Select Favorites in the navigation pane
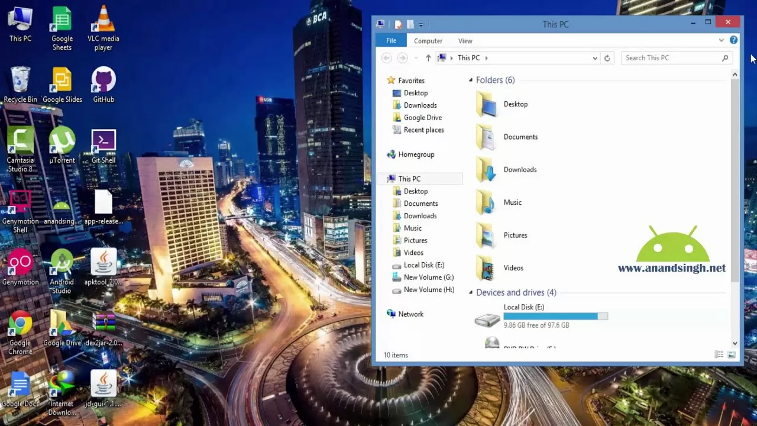Image resolution: width=757 pixels, height=426 pixels. [405, 80]
